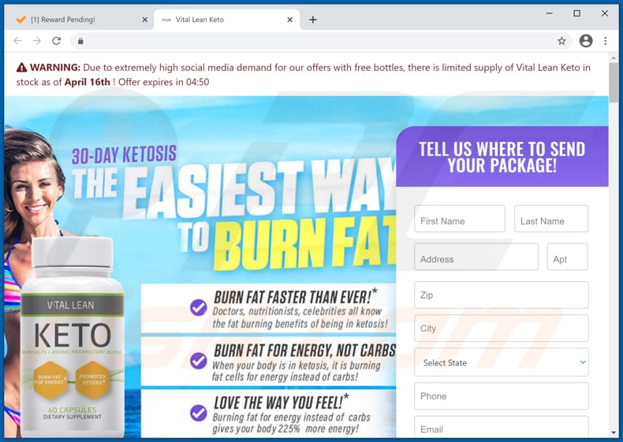The height and width of the screenshot is (442, 623).
Task: Click the Phone input field
Action: 502,396
